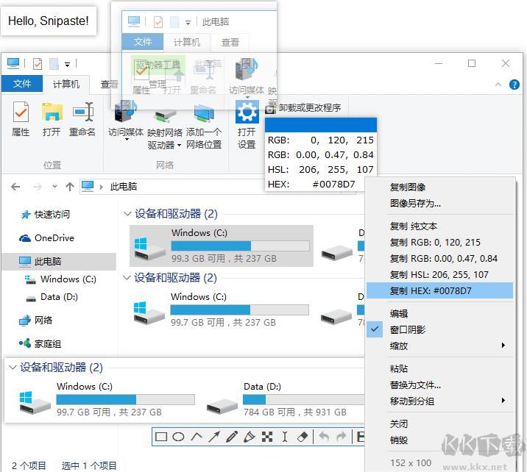Select the rectangle annotation tool
The width and height of the screenshot is (527, 472).
(161, 437)
